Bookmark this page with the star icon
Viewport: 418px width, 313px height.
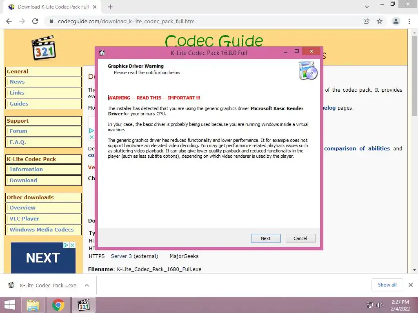(380, 21)
